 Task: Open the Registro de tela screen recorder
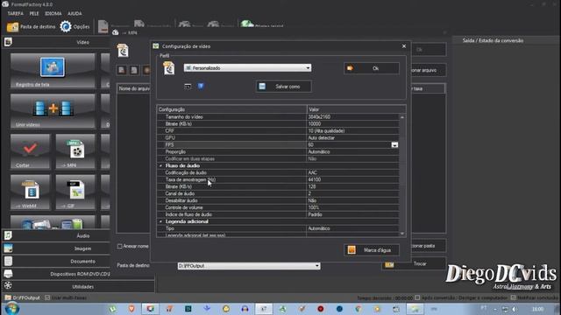coord(53,70)
